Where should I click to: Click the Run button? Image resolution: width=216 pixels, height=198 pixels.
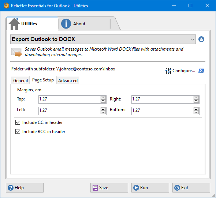[x=150, y=188]
